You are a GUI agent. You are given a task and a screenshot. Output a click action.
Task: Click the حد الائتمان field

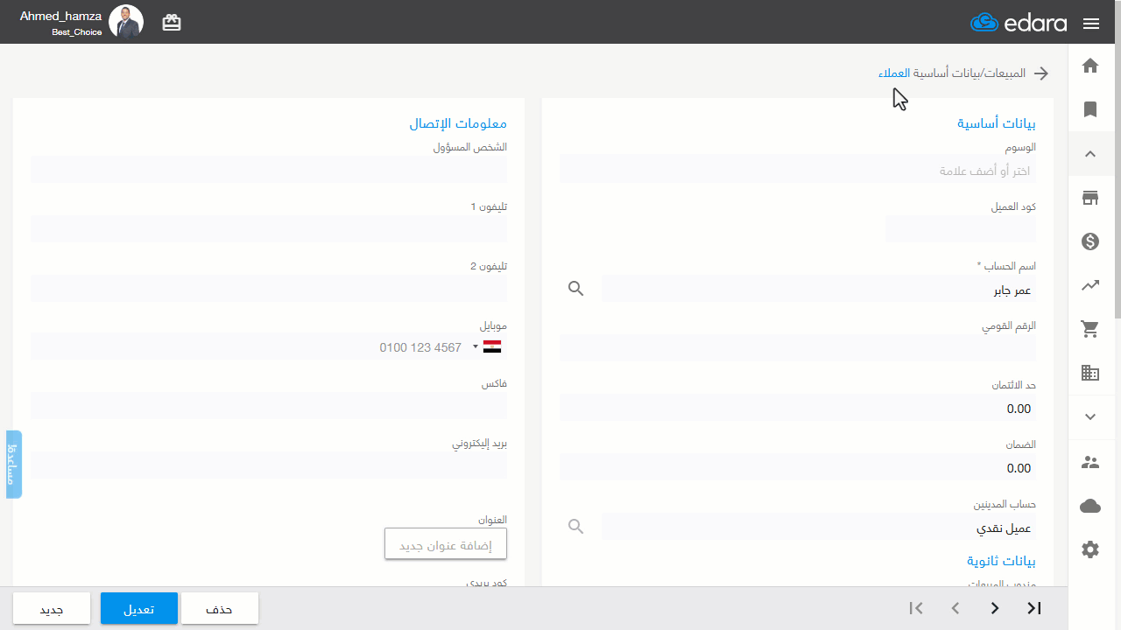coord(798,408)
